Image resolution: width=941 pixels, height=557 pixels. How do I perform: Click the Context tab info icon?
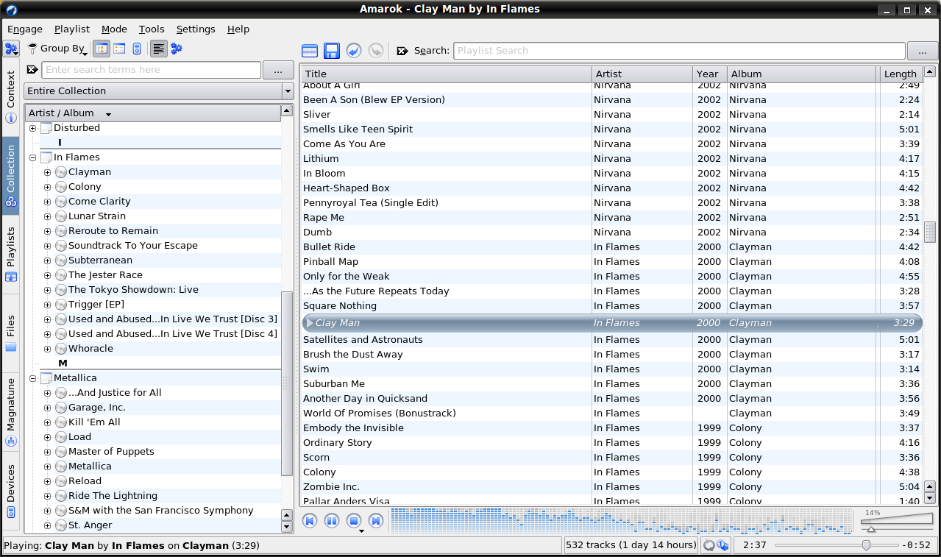click(11, 118)
